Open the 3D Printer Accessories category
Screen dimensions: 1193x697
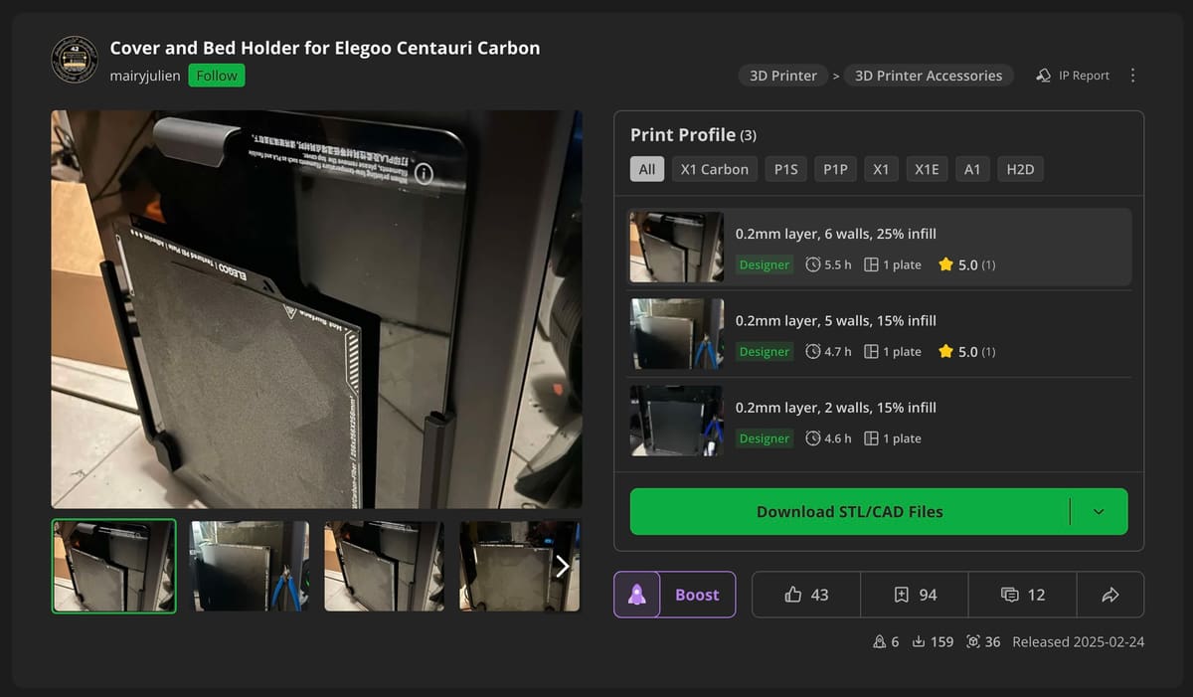[x=929, y=76]
